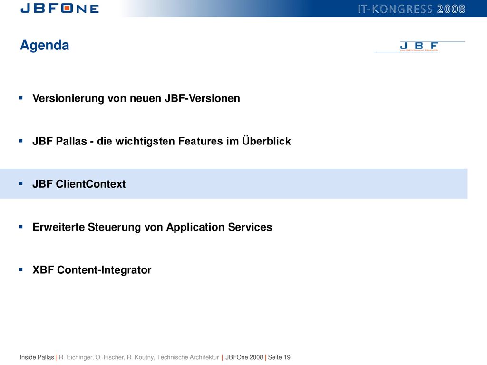
Task: Click the JBFONE logo in the header
Action: tap(59, 9)
